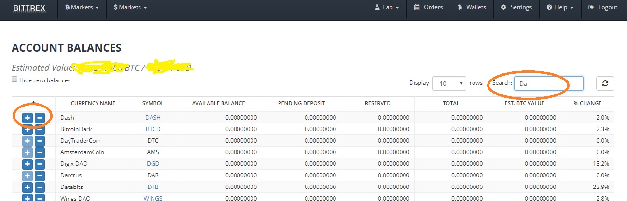Expand the Help menu
The width and height of the screenshot is (627, 201).
[560, 7]
